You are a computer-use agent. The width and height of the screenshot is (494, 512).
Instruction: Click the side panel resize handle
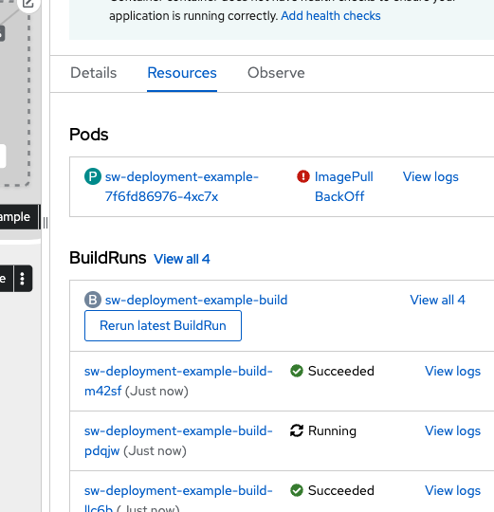(46, 224)
